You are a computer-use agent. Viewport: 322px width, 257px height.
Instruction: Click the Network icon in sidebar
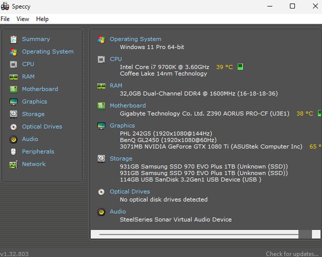(x=13, y=164)
